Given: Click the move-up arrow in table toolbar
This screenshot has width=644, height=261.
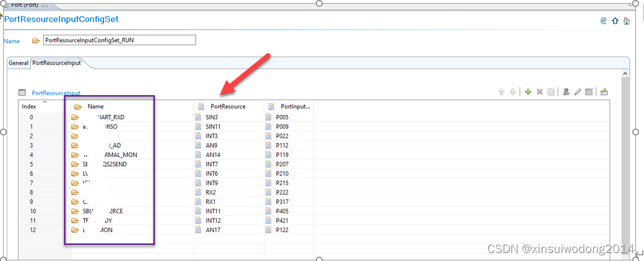Looking at the screenshot, I should tap(501, 92).
